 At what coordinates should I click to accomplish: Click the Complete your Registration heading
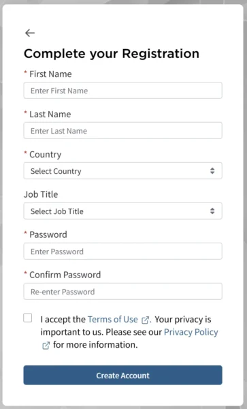(112, 54)
